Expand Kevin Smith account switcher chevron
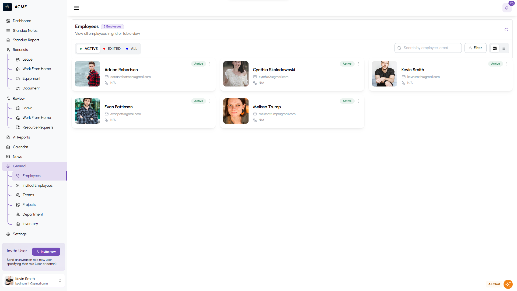 (60, 281)
